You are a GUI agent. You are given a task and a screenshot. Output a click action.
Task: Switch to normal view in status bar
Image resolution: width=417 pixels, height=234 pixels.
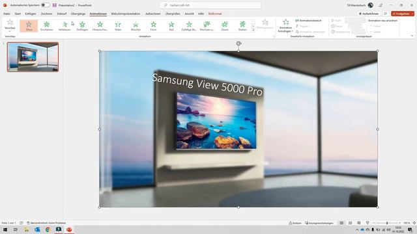[341, 223]
